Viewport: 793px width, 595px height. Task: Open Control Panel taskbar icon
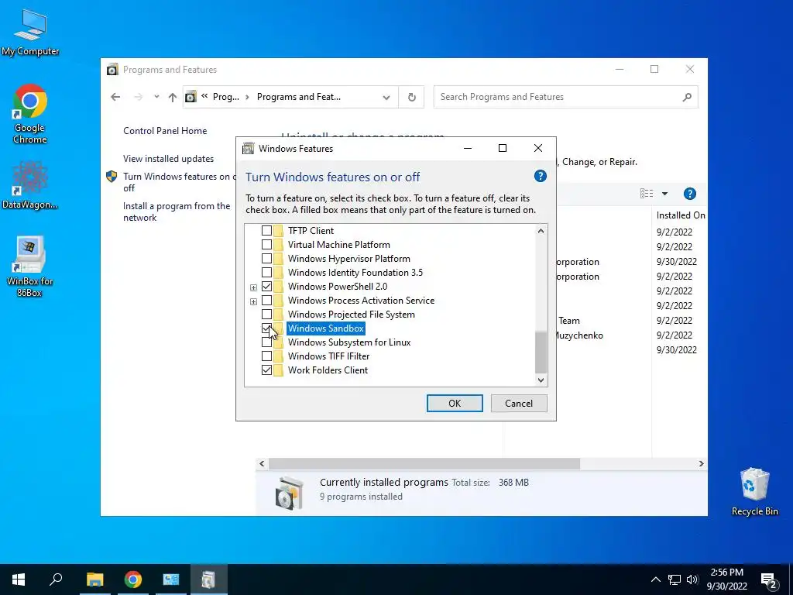171,580
